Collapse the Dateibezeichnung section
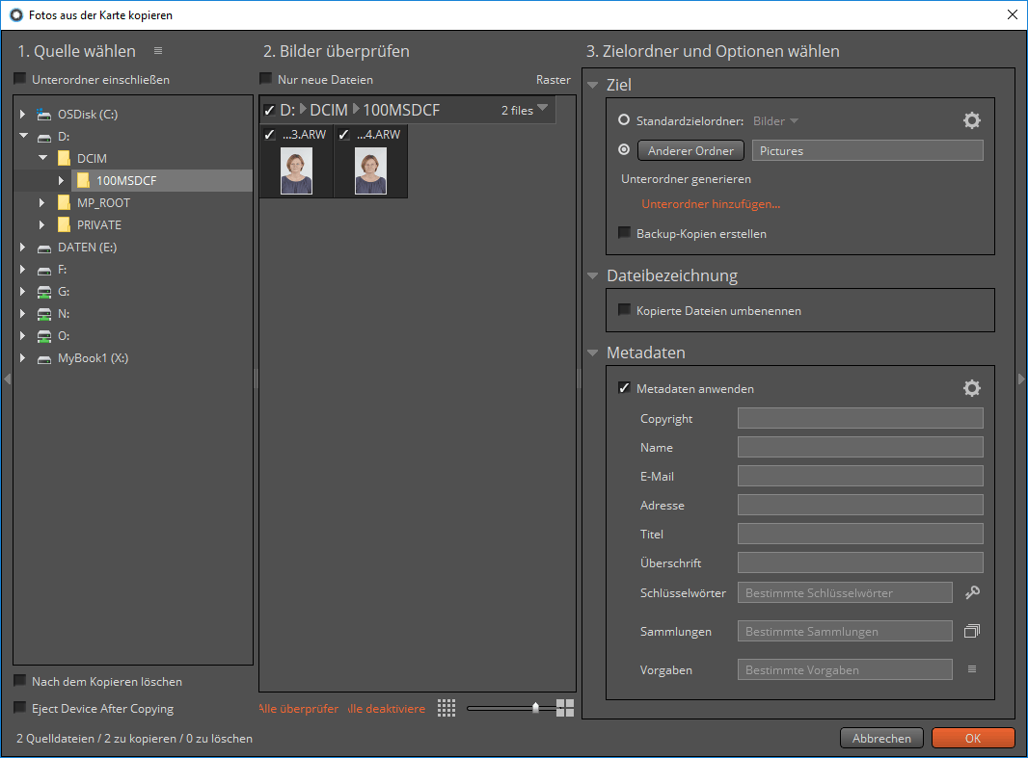 [593, 275]
